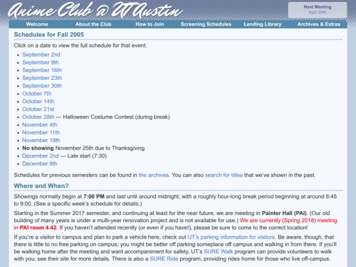View the November 4th schedule
Viewport: 356px width, 267px height.
(40, 125)
